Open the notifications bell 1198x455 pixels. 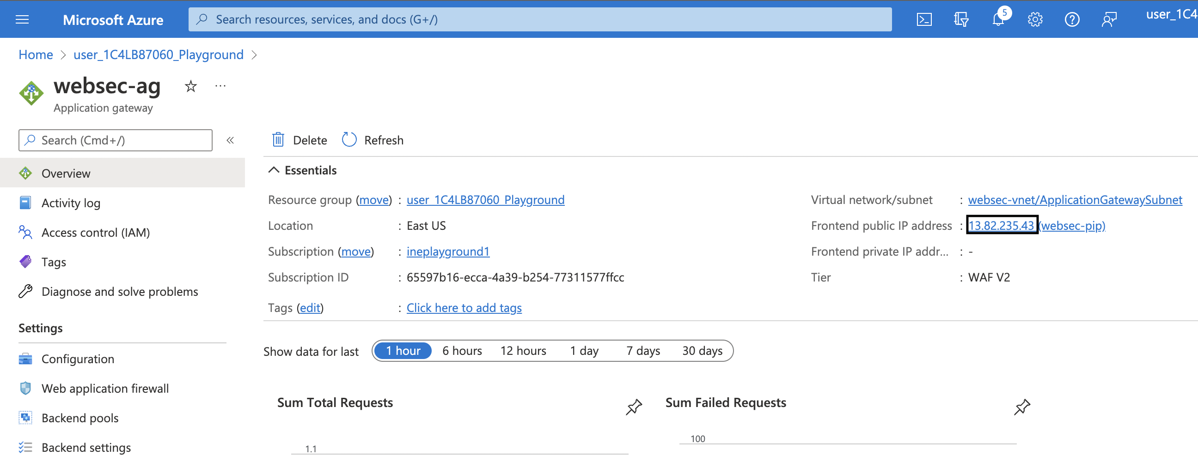(998, 19)
